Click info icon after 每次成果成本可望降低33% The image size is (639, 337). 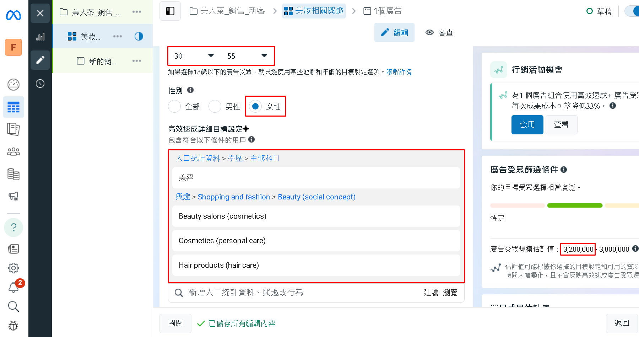613,106
